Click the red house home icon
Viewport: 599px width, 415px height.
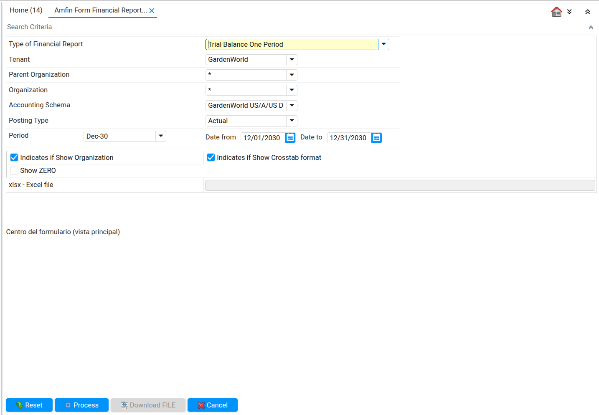click(556, 12)
